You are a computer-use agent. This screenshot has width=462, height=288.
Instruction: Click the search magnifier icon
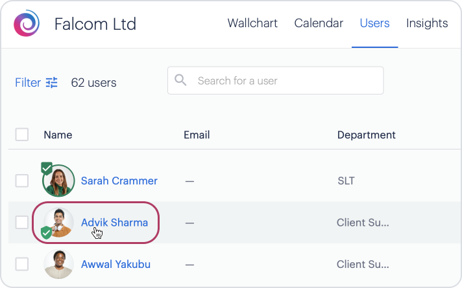pyautogui.click(x=181, y=80)
